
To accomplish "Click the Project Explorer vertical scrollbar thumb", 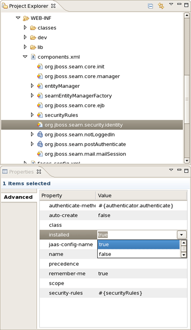I will (x=187, y=46).
